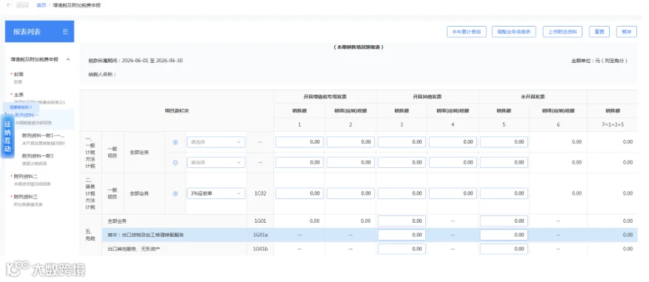649x282 pixels.
Task: Click column 2 tax input in 1C02 row
Action: click(x=350, y=193)
